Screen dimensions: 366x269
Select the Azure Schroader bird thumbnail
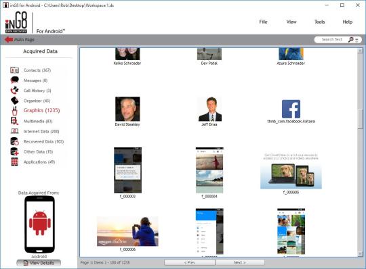point(291,54)
